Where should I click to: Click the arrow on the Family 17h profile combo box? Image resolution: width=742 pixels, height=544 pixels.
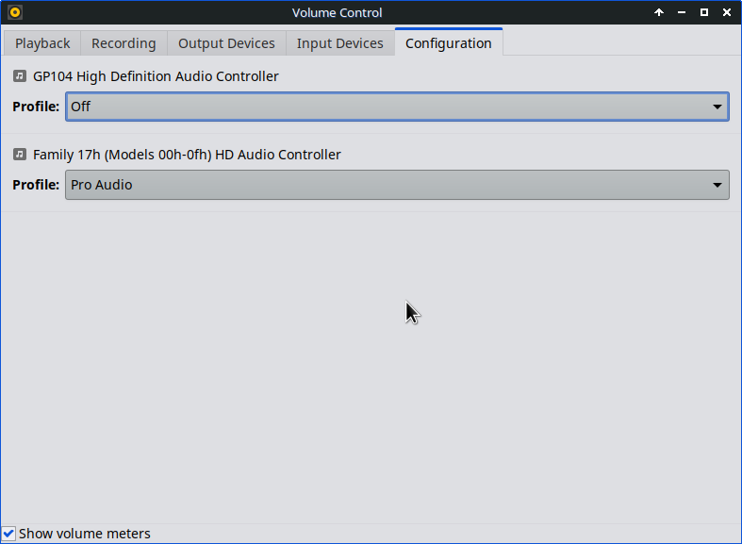point(717,185)
